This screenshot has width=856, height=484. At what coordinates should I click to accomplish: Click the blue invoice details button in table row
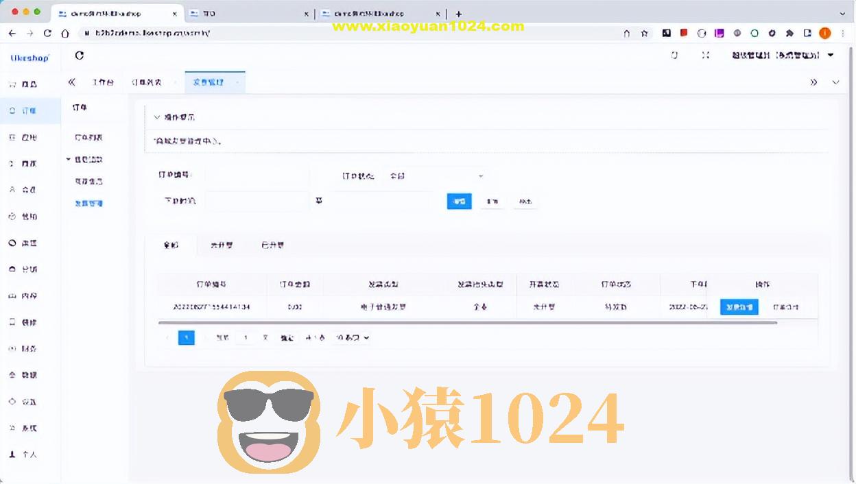click(x=739, y=307)
